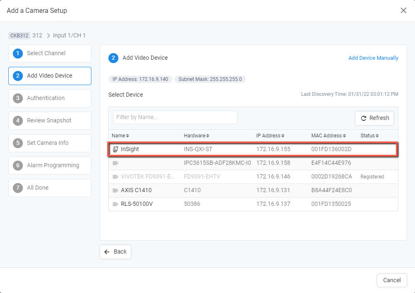The width and height of the screenshot is (415, 293).
Task: Click MAC address B8A44F24E8C0 cell
Action: [332, 190]
